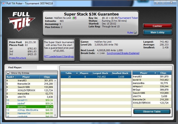Select sfm174 in the table roster
178x124 pixels.
(152, 96)
